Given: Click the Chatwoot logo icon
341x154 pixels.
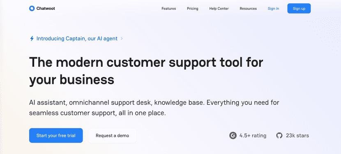Looking at the screenshot, I should [32, 9].
